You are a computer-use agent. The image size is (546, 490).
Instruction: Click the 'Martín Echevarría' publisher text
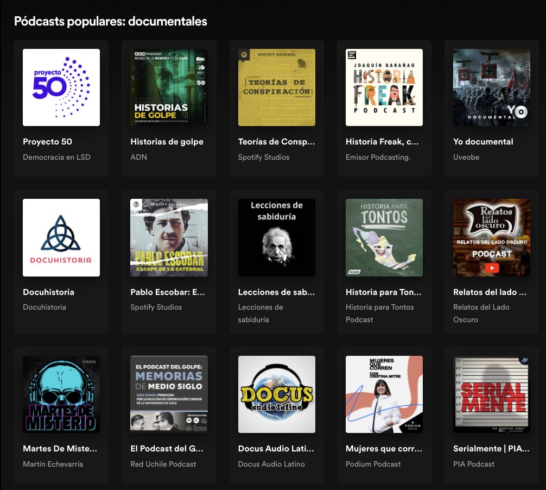(x=53, y=464)
